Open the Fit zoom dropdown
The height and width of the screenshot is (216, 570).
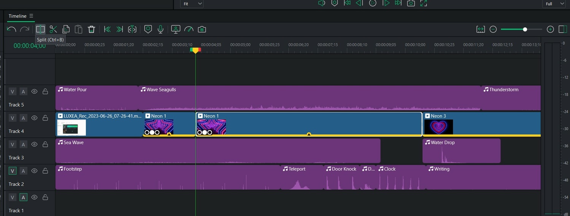[x=192, y=4]
